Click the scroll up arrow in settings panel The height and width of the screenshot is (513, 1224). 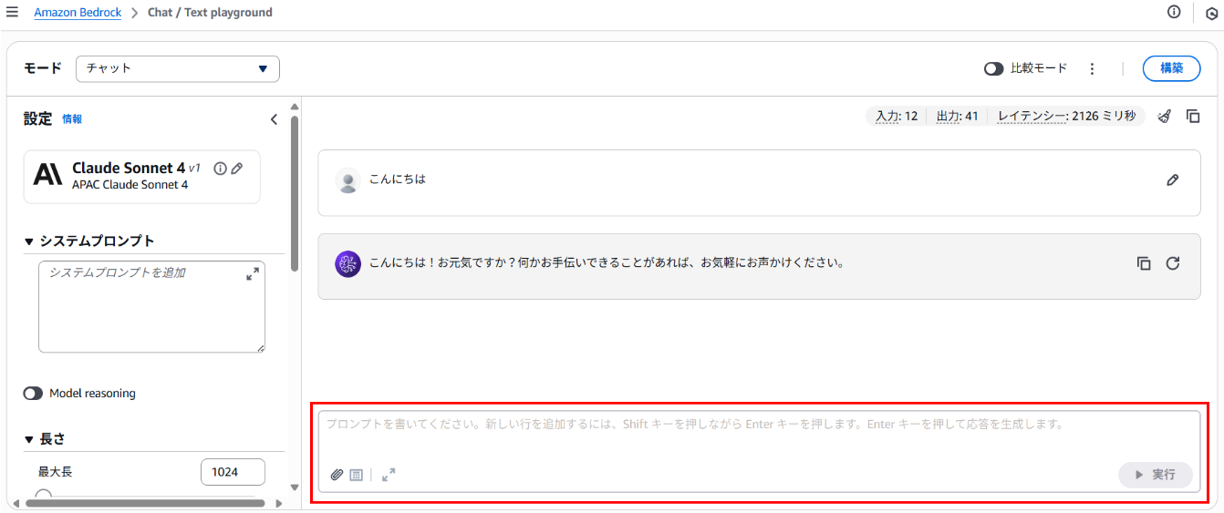click(294, 107)
